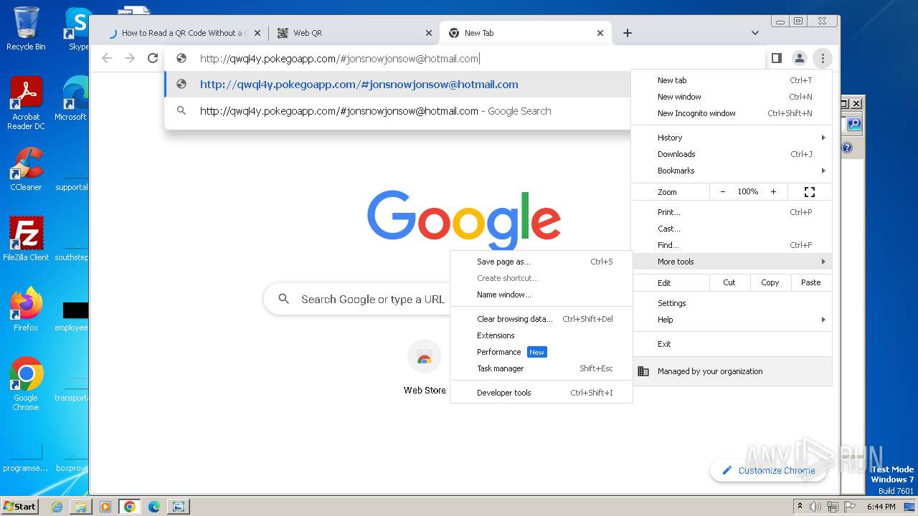Click the Copy button in Edit row
Screen dimensions: 918x516
pos(770,282)
